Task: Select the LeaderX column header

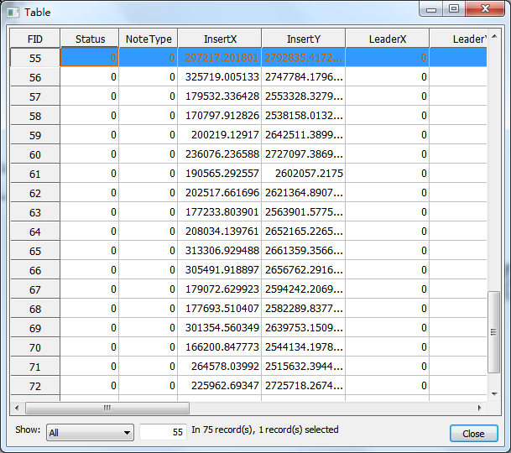Action: [387, 39]
